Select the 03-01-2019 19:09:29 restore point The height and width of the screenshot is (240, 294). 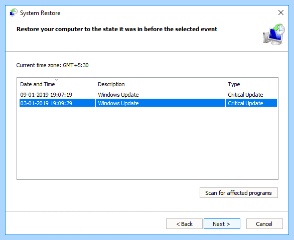tap(148, 103)
